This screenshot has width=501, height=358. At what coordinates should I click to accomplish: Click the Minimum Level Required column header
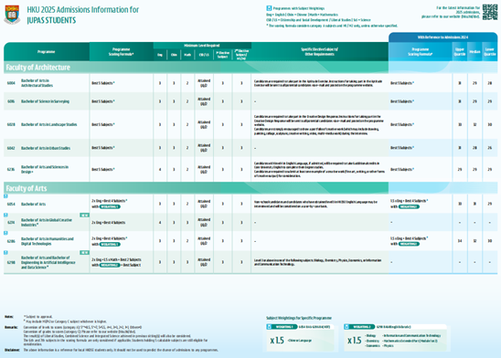tap(202, 46)
